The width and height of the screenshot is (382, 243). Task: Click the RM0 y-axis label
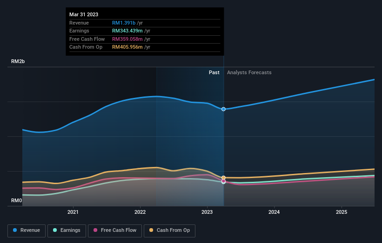(x=17, y=200)
